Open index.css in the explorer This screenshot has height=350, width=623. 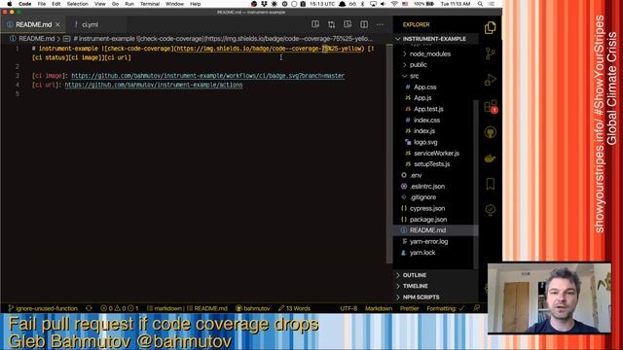coord(426,120)
